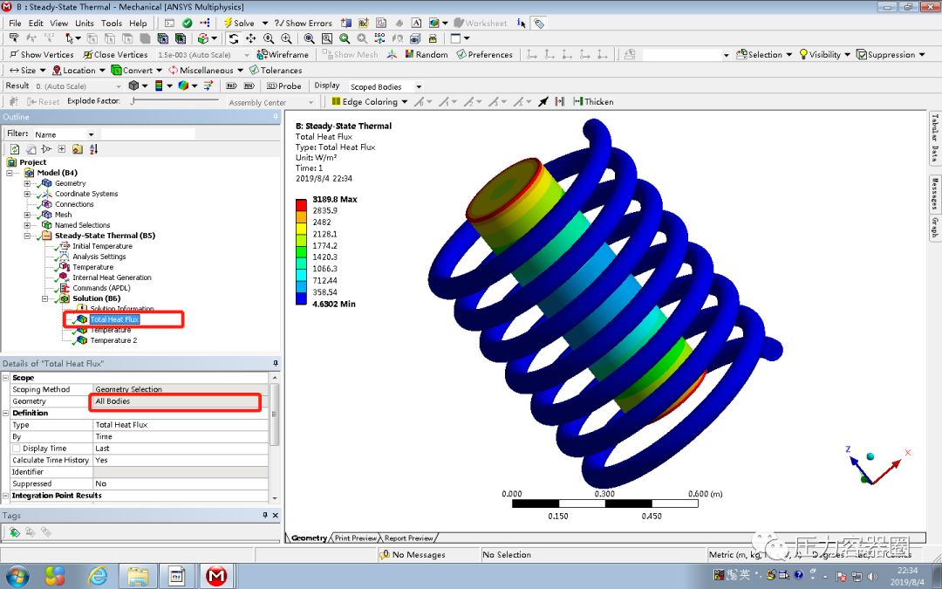Open the Units menu
This screenshot has height=589, width=942.
[x=85, y=23]
